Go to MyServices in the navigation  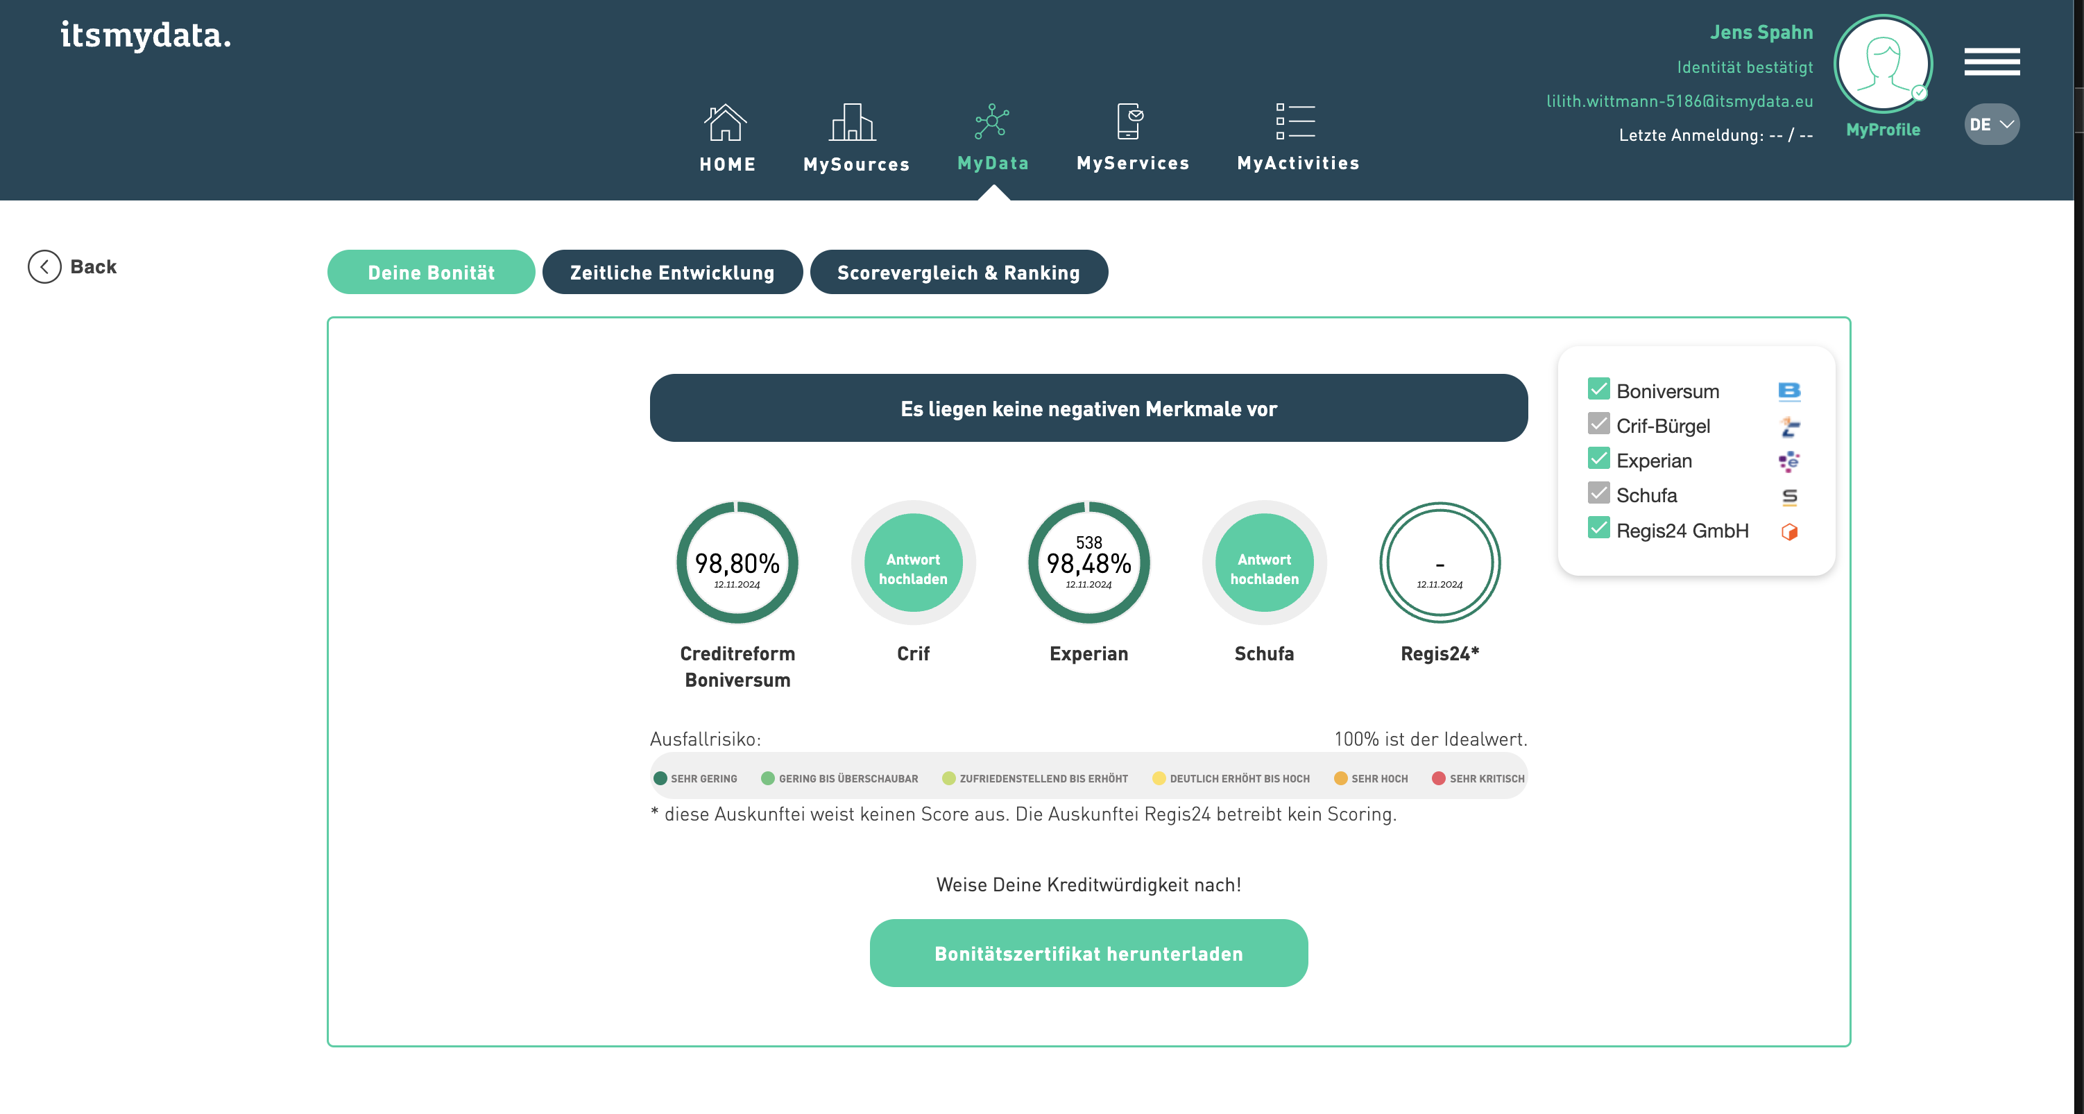(1133, 164)
